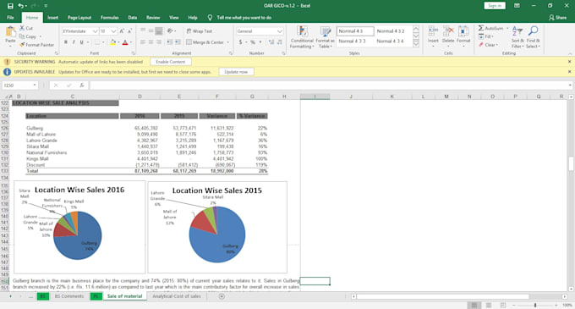
Task: Save the workbook using the Save icon
Action: (x=10, y=6)
